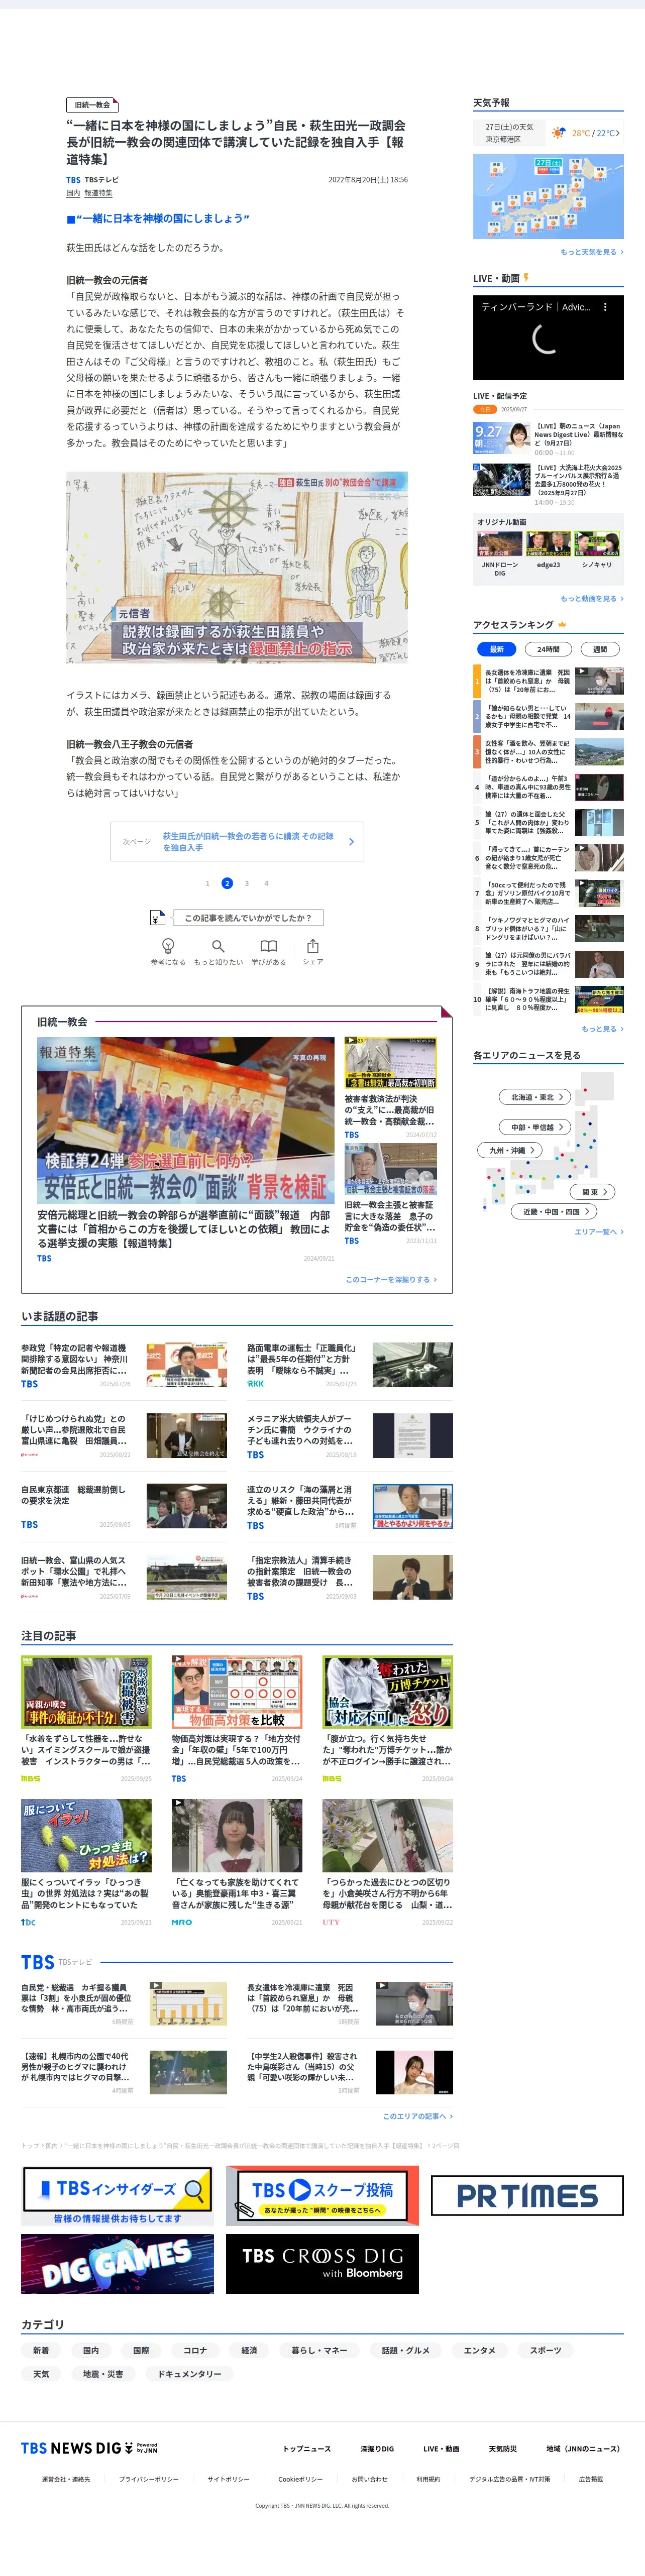645x2576 pixels.
Task: Select the 国際 category chip
Action: pos(141,2350)
